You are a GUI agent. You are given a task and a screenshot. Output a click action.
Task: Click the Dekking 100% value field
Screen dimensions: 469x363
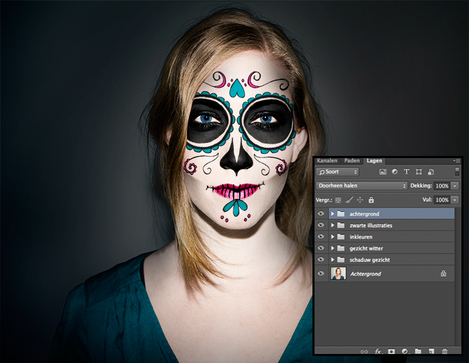click(442, 186)
